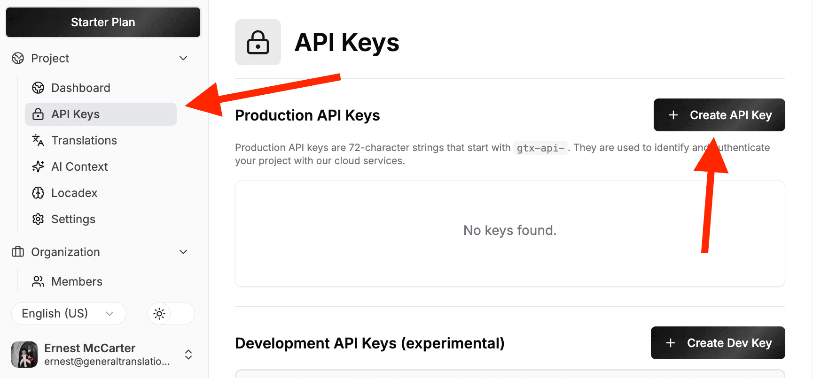
Task: Select the API Keys lock icon in sidebar
Action: [38, 114]
